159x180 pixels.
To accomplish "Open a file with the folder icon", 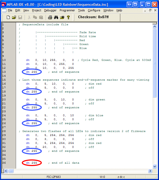I will pyautogui.click(x=14, y=17).
